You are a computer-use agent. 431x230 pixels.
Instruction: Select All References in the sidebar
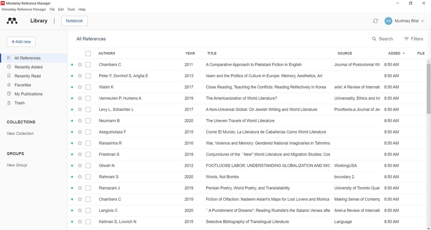coord(34,58)
